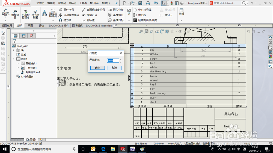Viewport: 273px width, 153px height.
Task: Select the Magnetic Line tool
Action: [x=65, y=20]
